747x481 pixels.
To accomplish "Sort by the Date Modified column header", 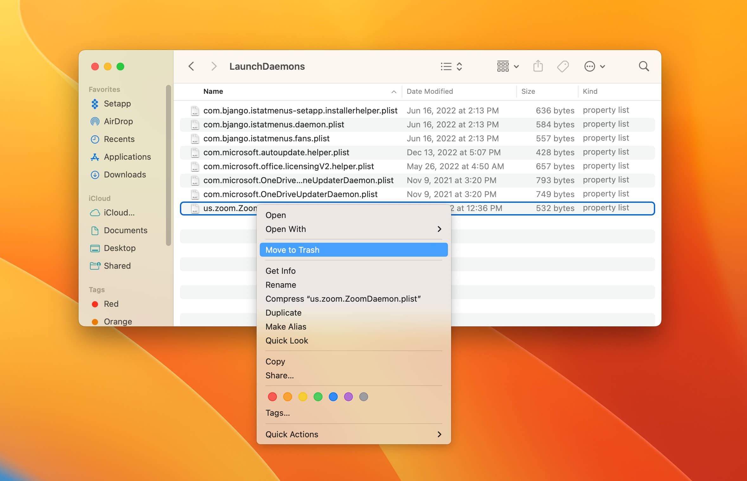I will point(430,92).
